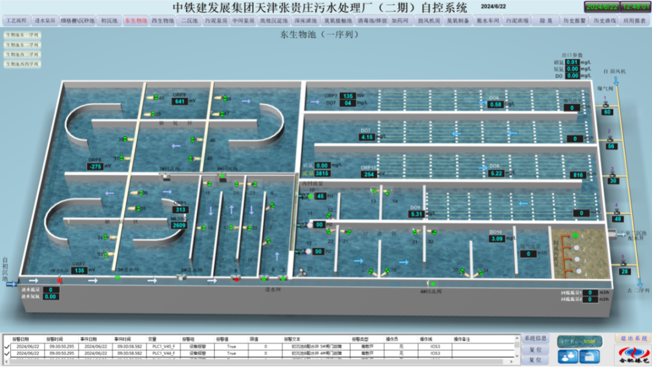Select 生物池东一序列 in the side list

pos(22,36)
